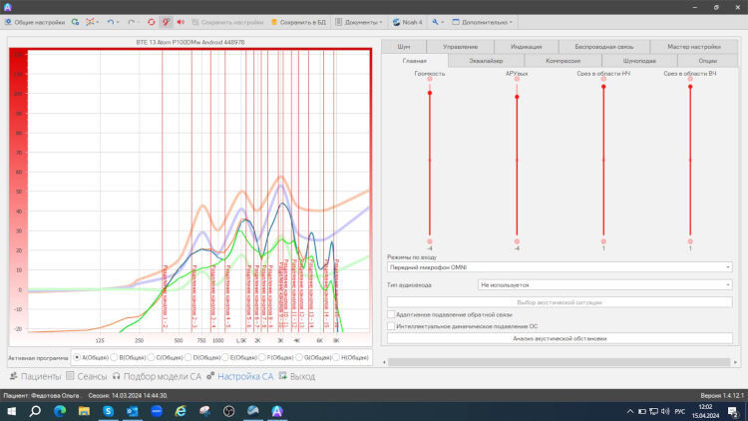Select program H(Общая) radio button
The height and width of the screenshot is (421, 748).
click(x=336, y=357)
